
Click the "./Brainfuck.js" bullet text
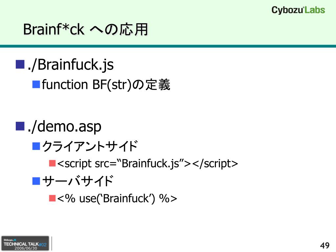click(x=71, y=65)
